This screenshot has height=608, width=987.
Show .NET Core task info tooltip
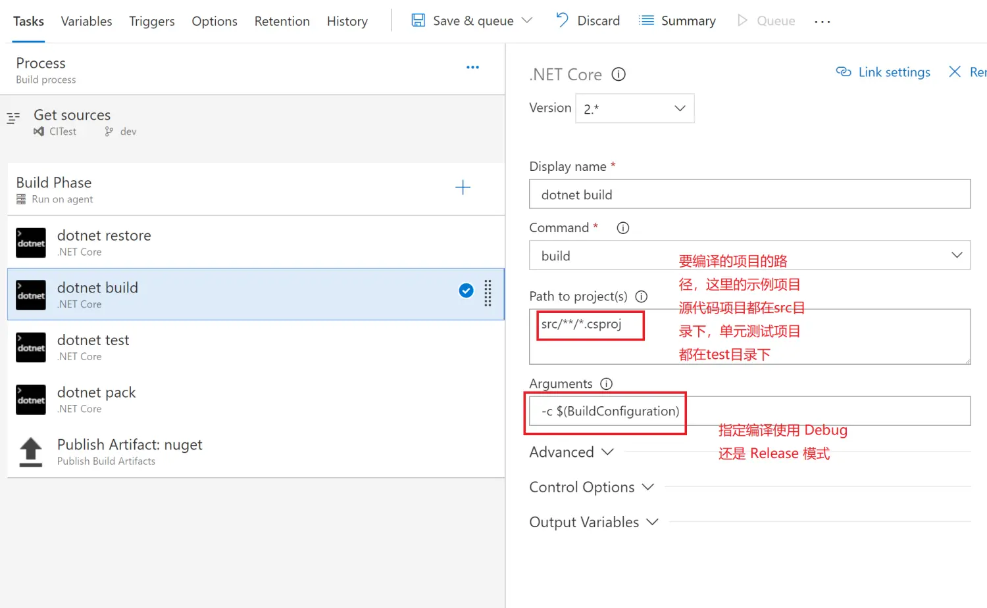point(619,74)
